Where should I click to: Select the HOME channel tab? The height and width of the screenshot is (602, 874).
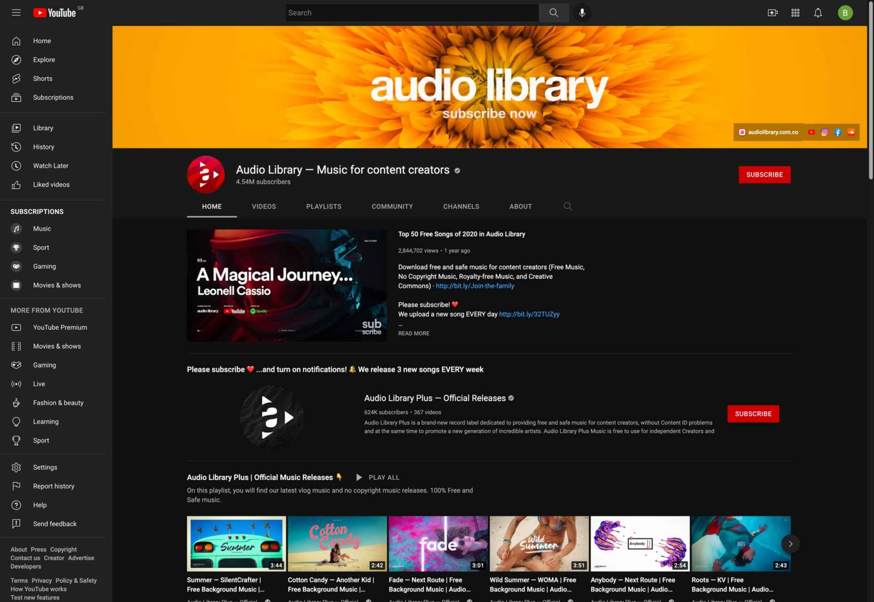pos(212,206)
